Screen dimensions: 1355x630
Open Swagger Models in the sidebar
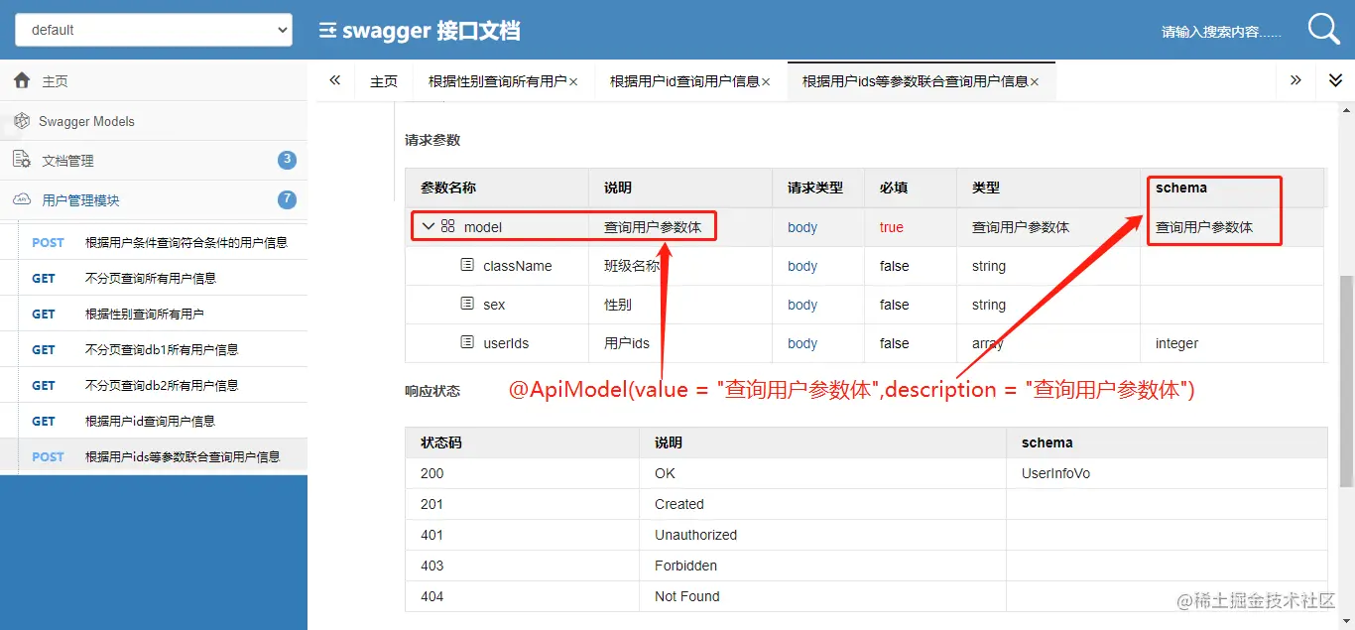coord(154,121)
